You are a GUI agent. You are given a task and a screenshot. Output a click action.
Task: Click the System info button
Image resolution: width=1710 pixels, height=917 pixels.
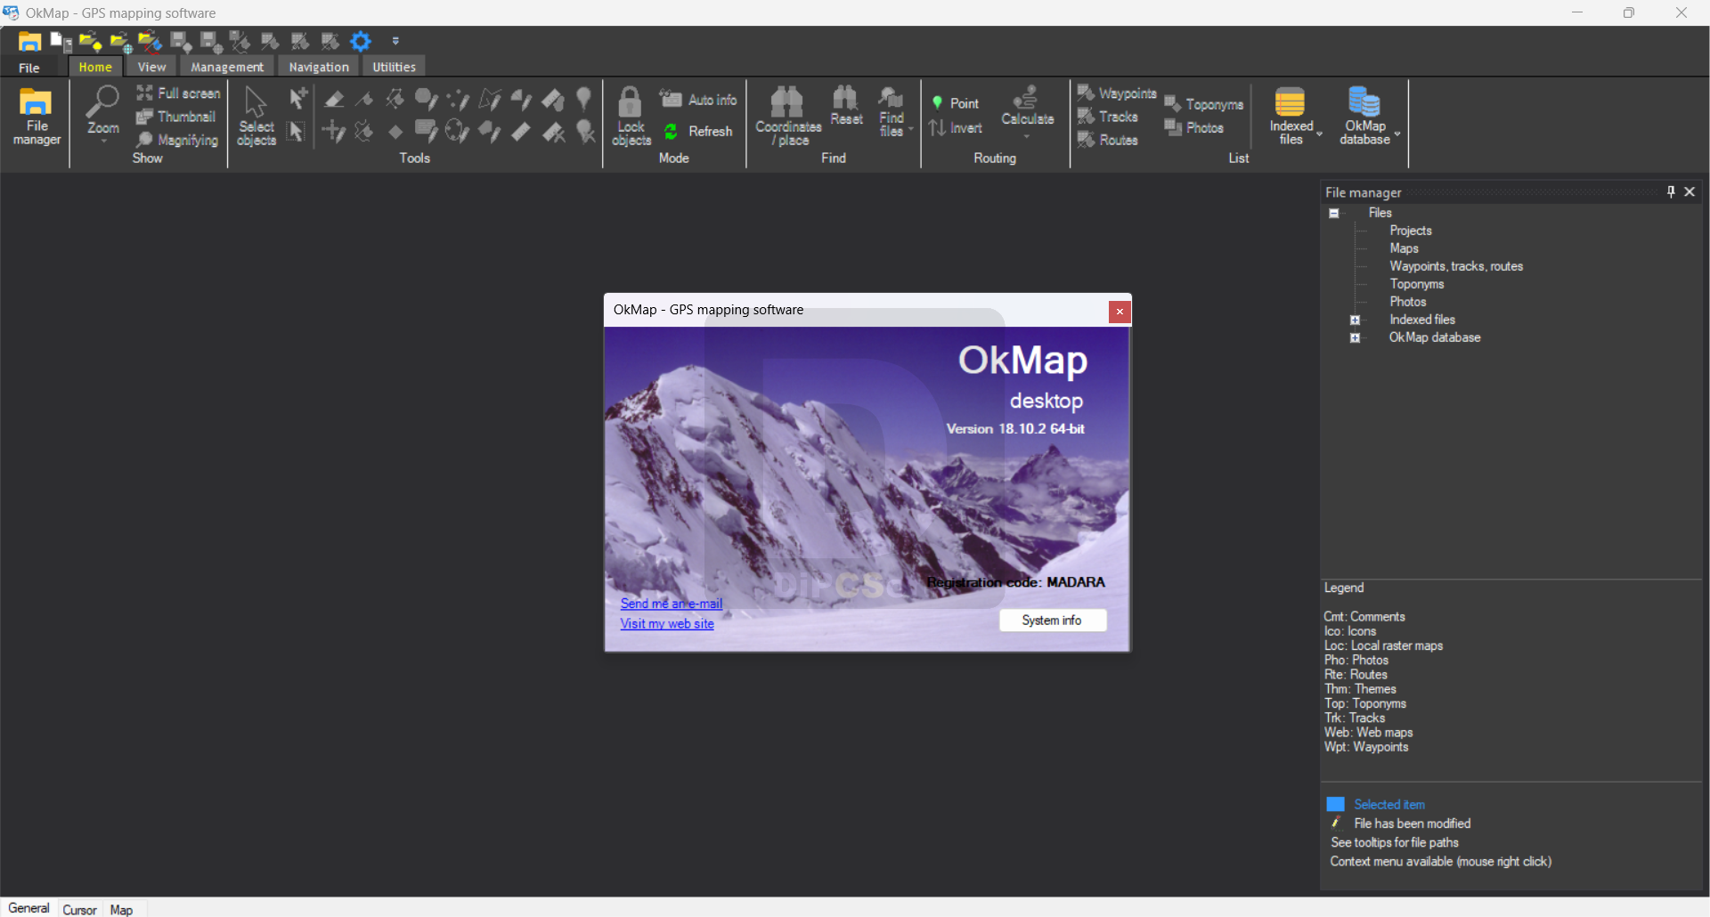tap(1052, 621)
